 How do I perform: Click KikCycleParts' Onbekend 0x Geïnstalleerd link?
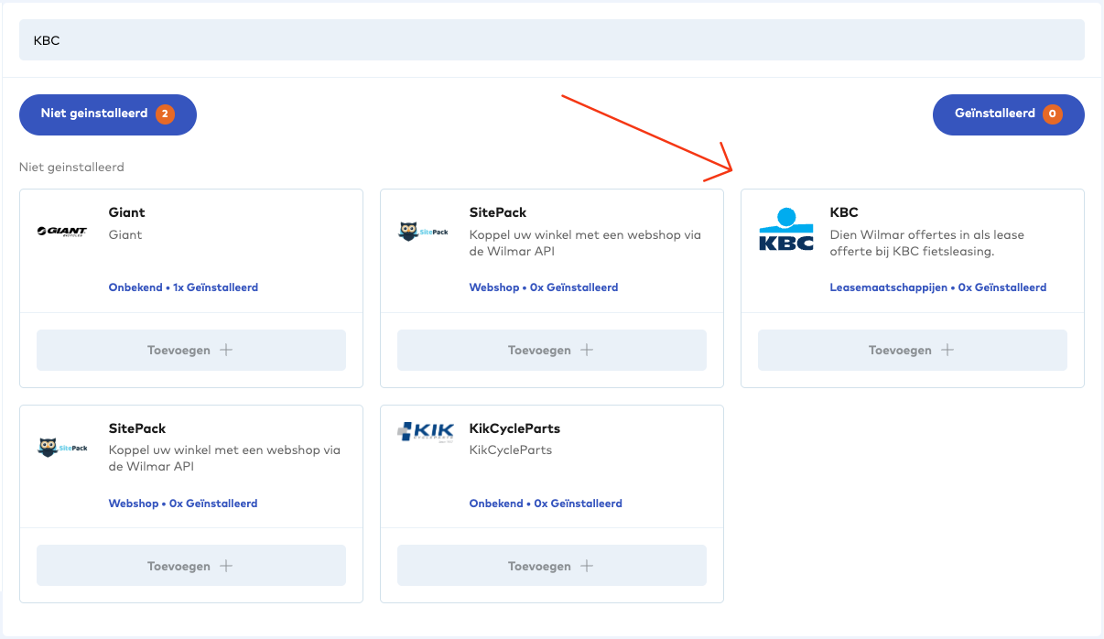click(545, 504)
